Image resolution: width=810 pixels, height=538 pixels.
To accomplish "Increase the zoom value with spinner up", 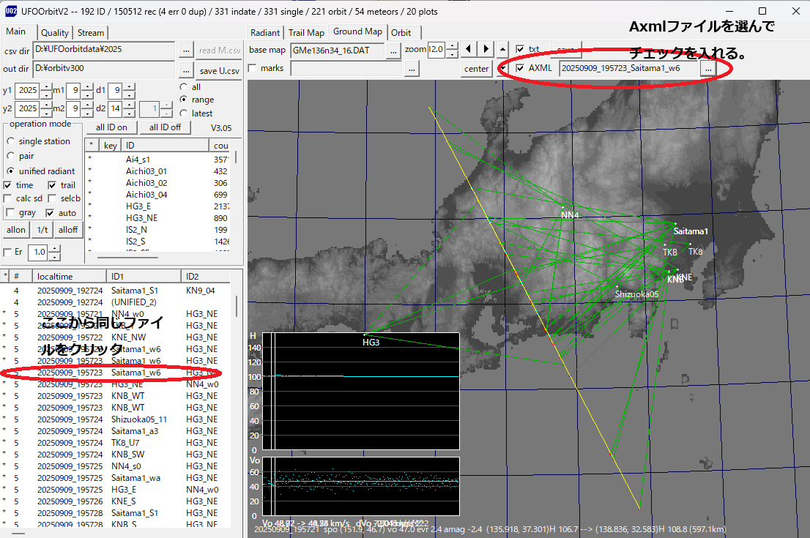I will [x=453, y=46].
